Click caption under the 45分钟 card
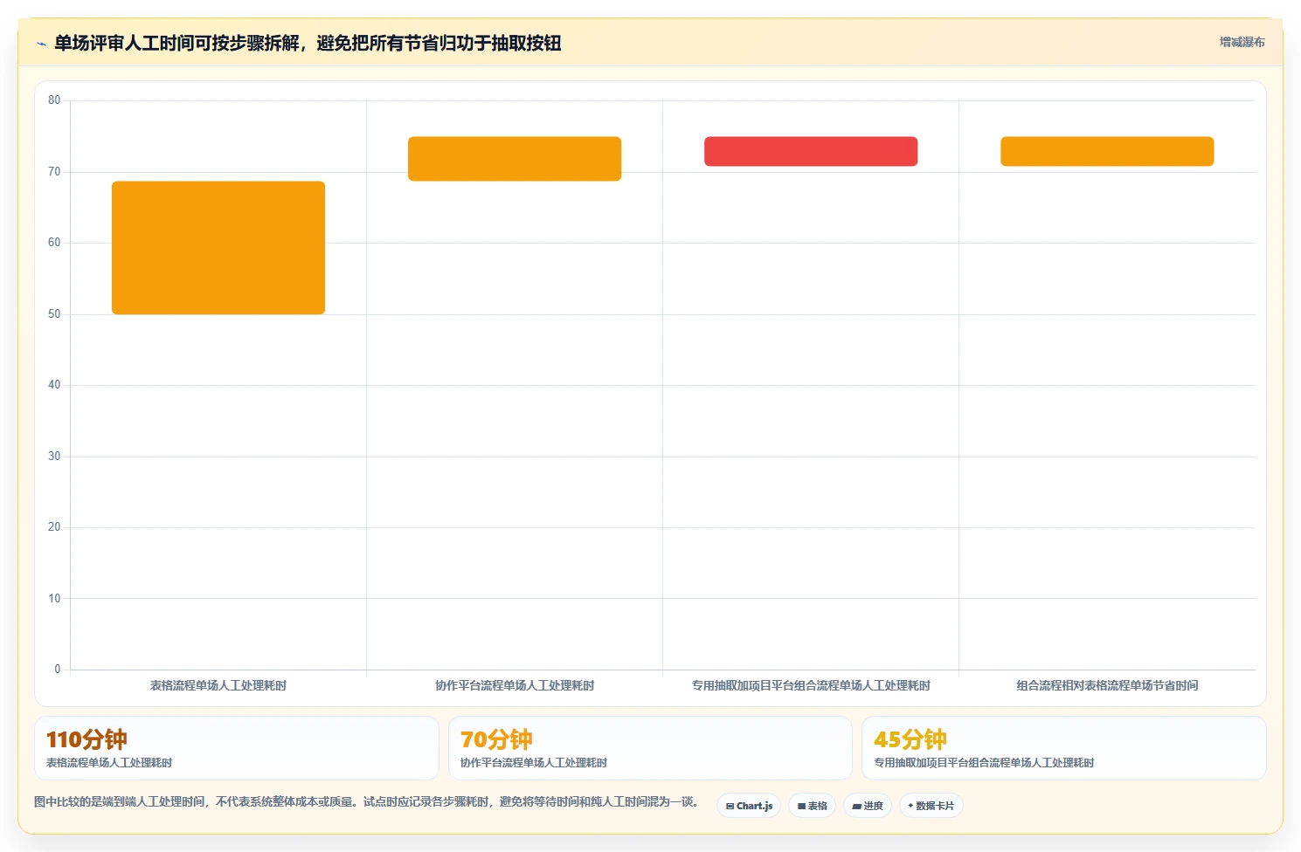The image size is (1301, 852). pos(984,763)
